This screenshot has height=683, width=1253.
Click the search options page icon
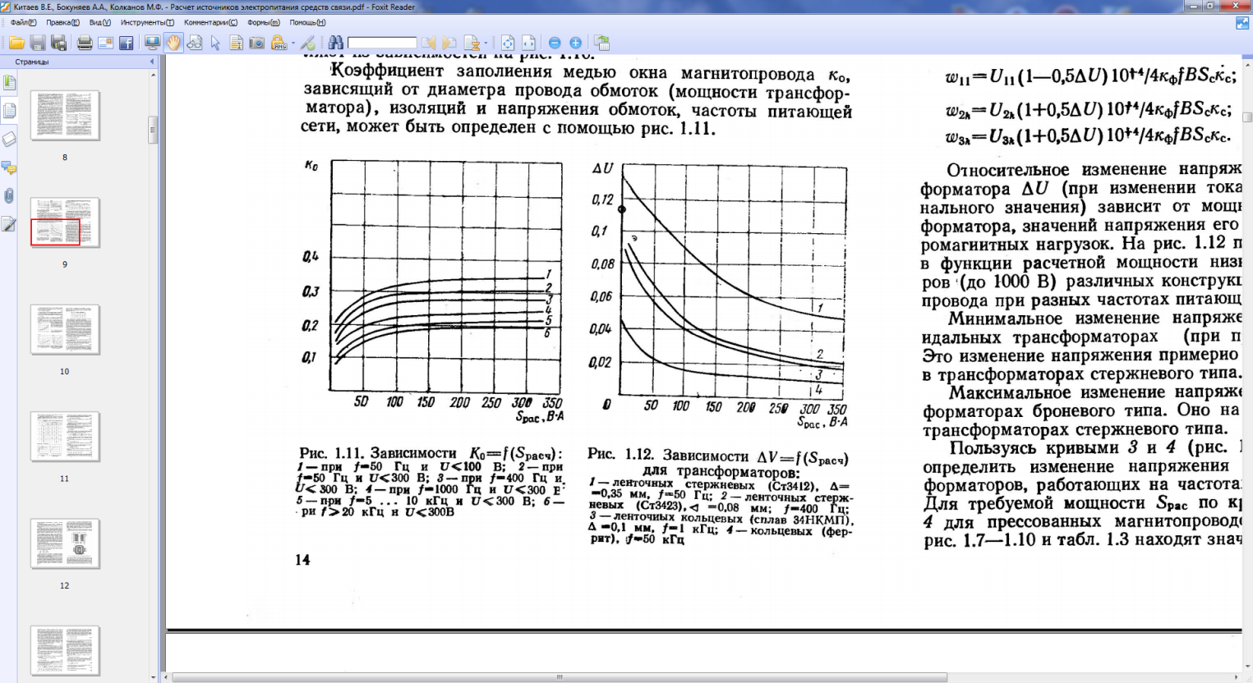click(x=471, y=43)
